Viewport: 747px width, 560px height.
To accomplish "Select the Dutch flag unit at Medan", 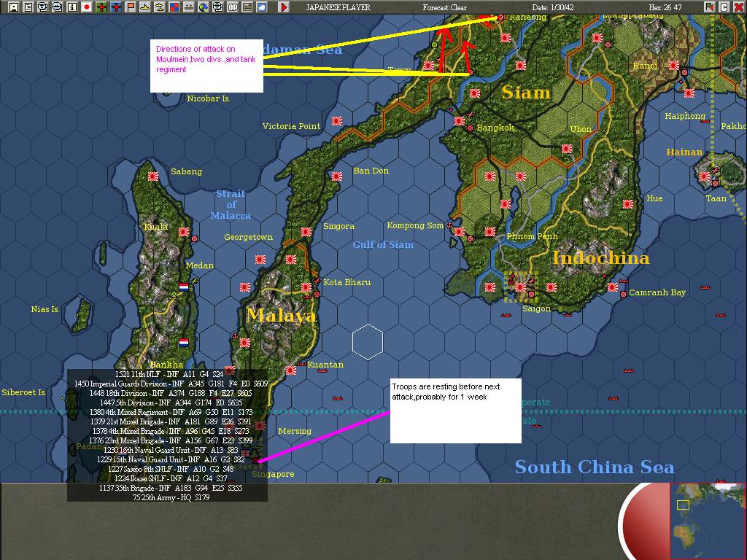I will click(x=183, y=287).
